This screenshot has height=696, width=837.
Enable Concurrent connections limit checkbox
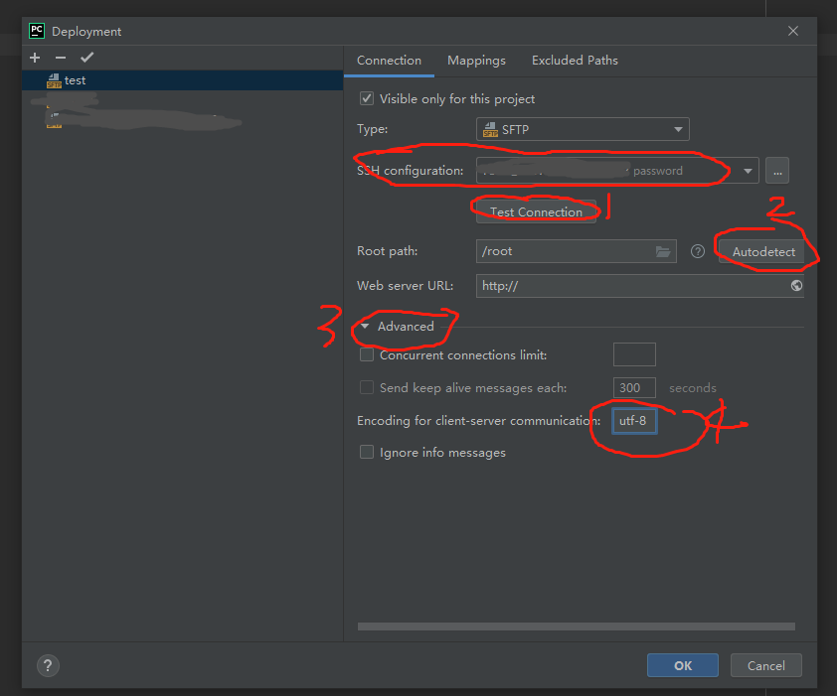pyautogui.click(x=366, y=354)
